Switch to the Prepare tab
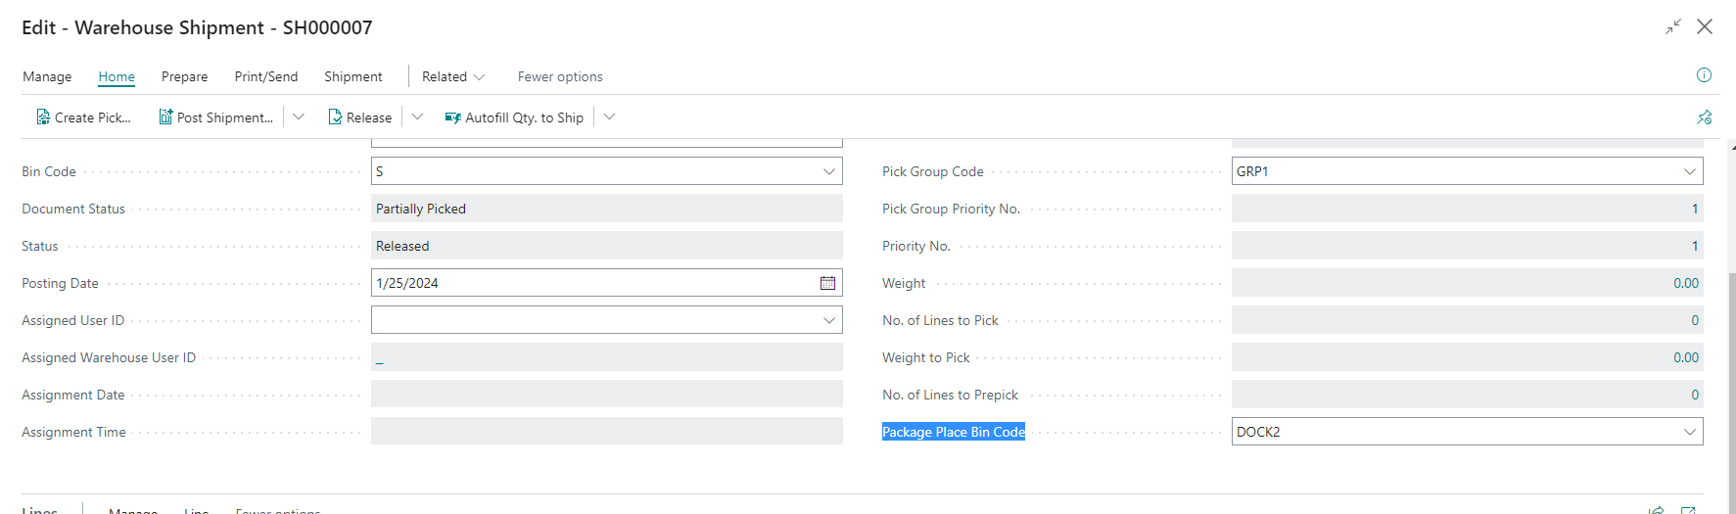Screen dimensions: 1736x514 coord(184,76)
